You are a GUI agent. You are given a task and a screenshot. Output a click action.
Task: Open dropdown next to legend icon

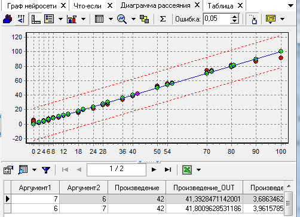(60, 19)
